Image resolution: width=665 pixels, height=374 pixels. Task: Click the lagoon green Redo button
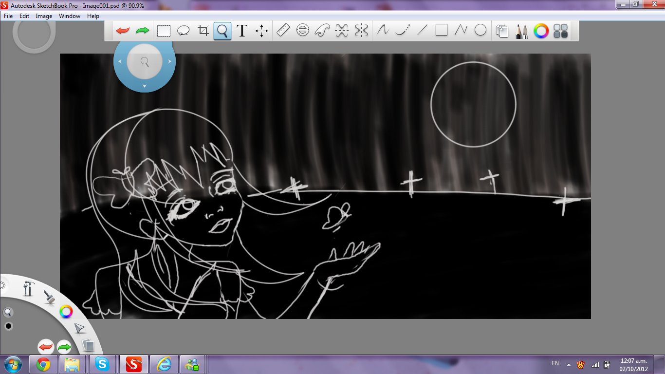click(x=64, y=347)
